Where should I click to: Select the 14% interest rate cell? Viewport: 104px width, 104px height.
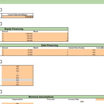point(82,52)
